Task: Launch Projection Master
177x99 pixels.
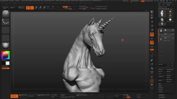Action: pyautogui.click(x=6, y=8)
